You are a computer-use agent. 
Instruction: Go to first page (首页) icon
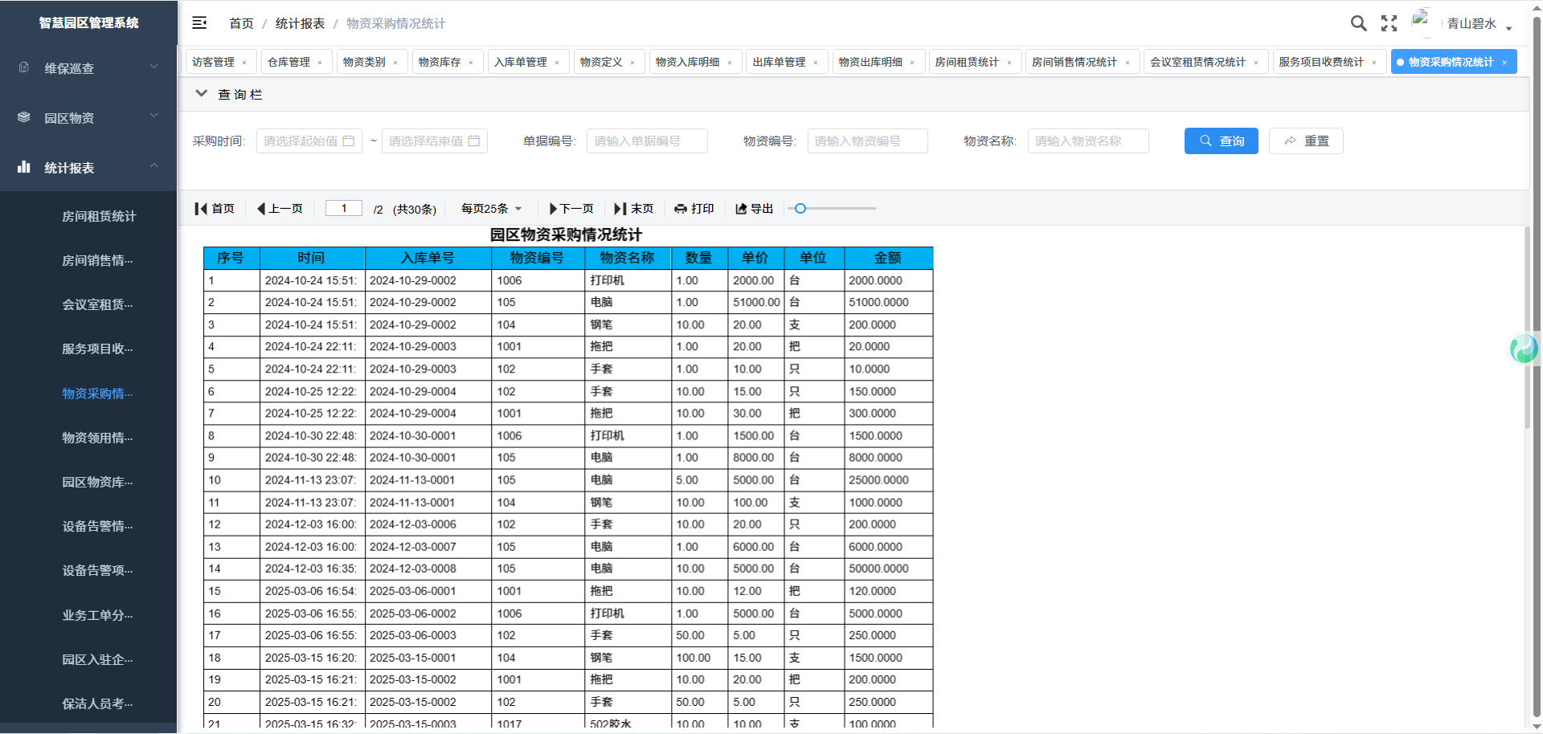pyautogui.click(x=201, y=209)
